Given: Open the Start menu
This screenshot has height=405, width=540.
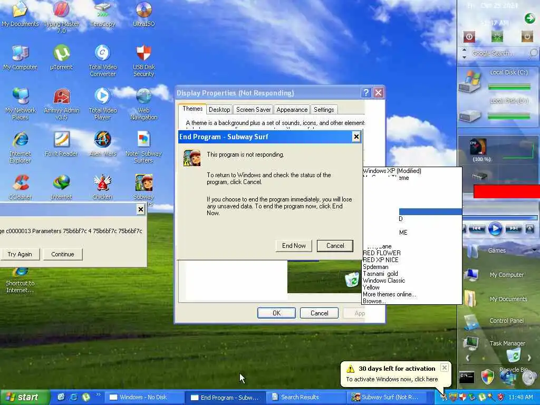Looking at the screenshot, I should [x=24, y=397].
